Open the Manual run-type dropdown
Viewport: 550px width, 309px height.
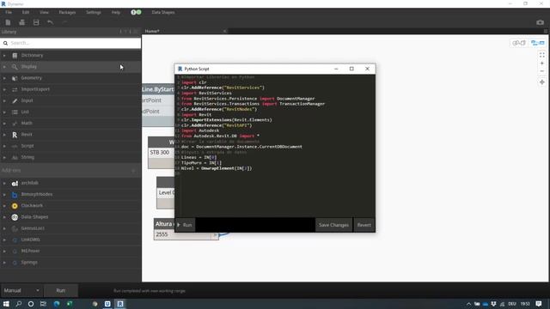tap(21, 290)
